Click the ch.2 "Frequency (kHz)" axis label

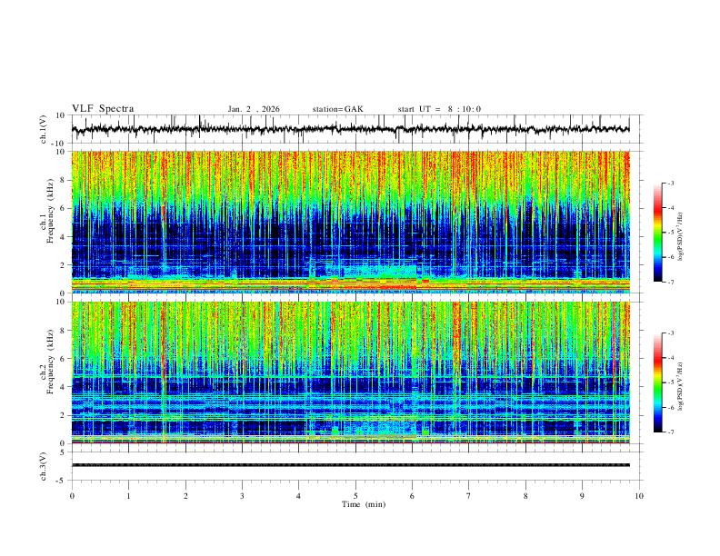(50, 362)
